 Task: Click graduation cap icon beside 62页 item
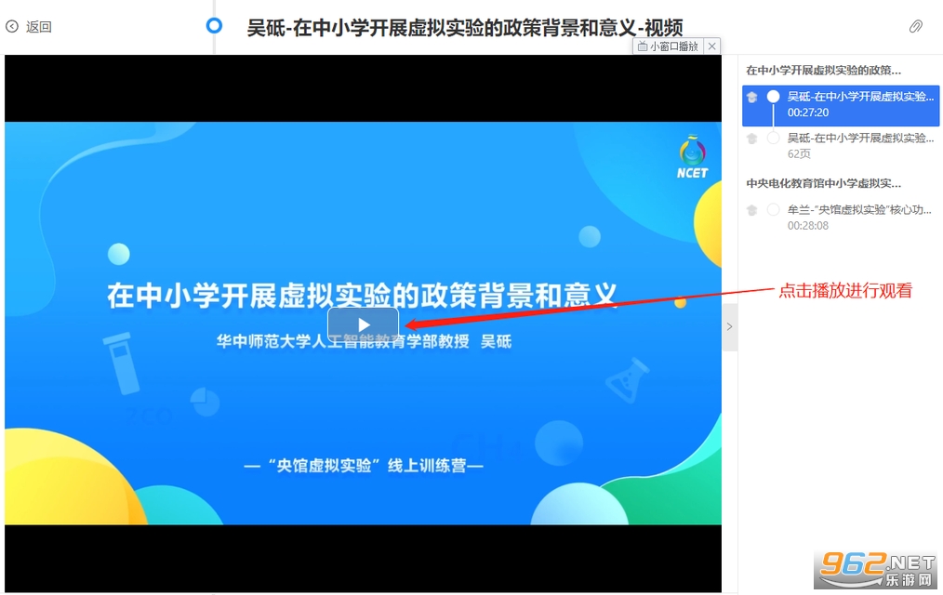pos(751,139)
